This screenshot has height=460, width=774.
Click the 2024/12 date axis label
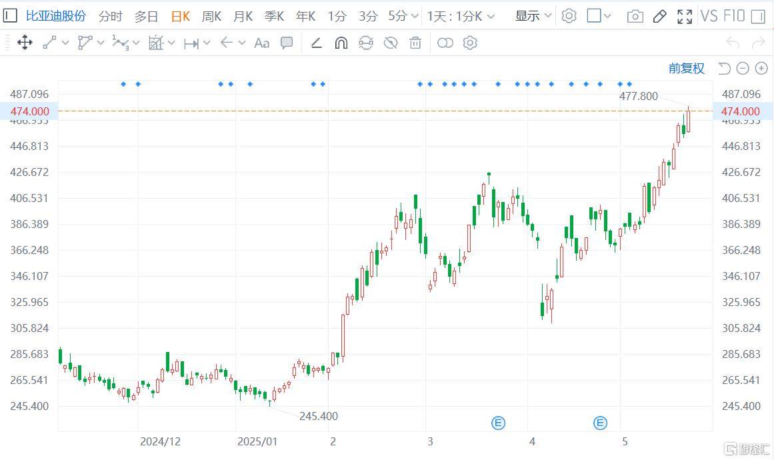pos(160,442)
